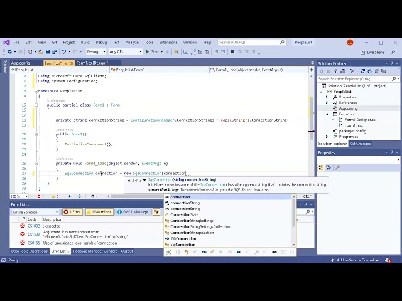Viewport: 402px width, 301px height.
Task: Click previous overload arrow in signature tooltip
Action: coord(129,180)
